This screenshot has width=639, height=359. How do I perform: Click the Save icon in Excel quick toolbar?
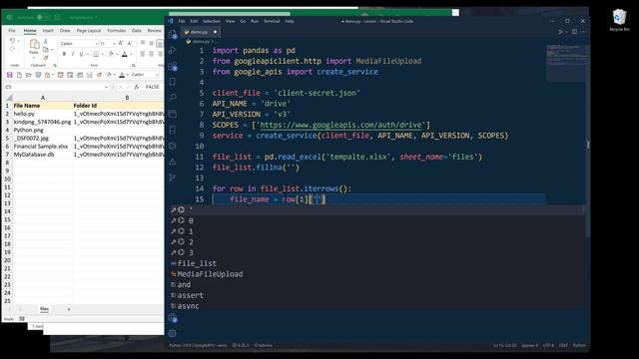tap(9, 75)
